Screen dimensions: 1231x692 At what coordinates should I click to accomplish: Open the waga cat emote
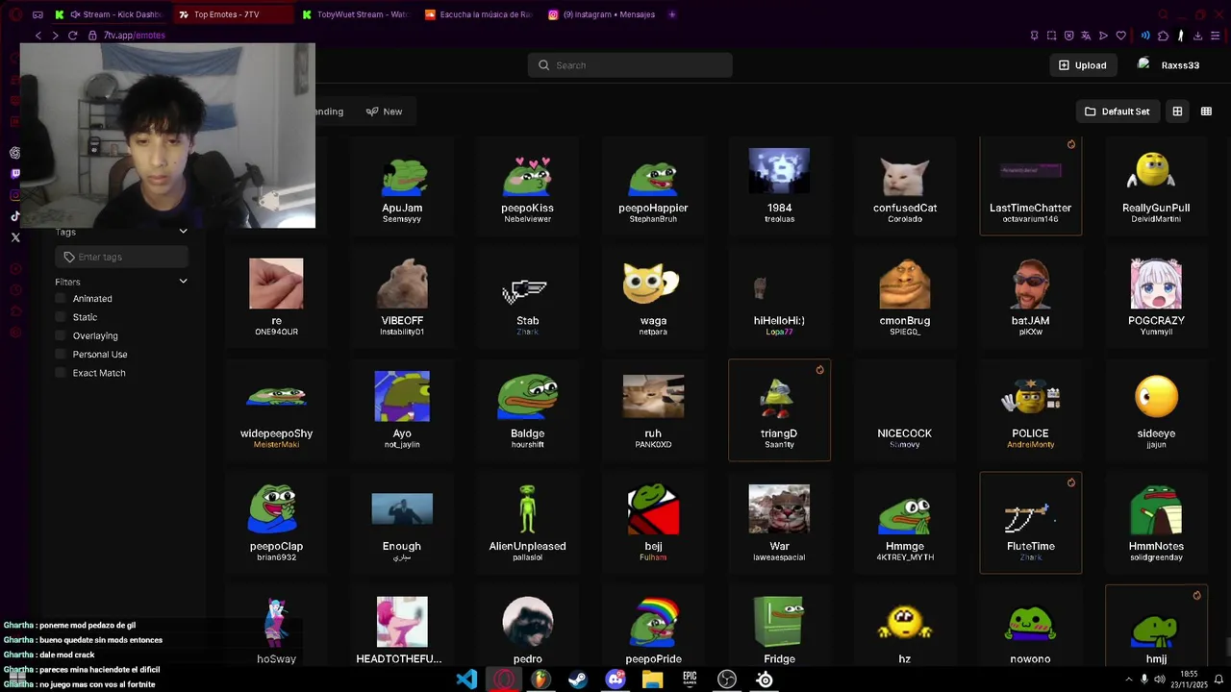(x=653, y=298)
